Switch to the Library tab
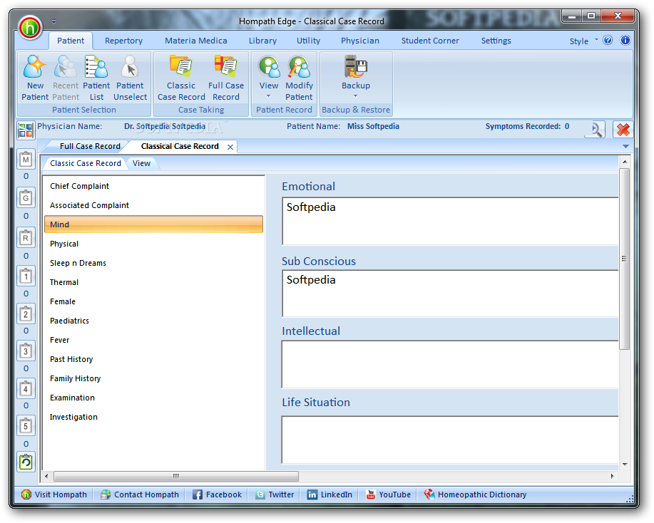Screen dimensions: 654x523 pyautogui.click(x=262, y=41)
